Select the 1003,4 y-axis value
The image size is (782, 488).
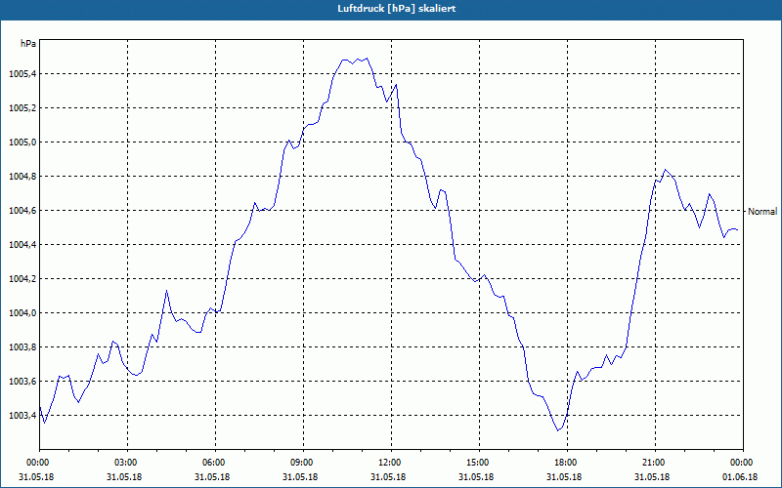(x=22, y=416)
